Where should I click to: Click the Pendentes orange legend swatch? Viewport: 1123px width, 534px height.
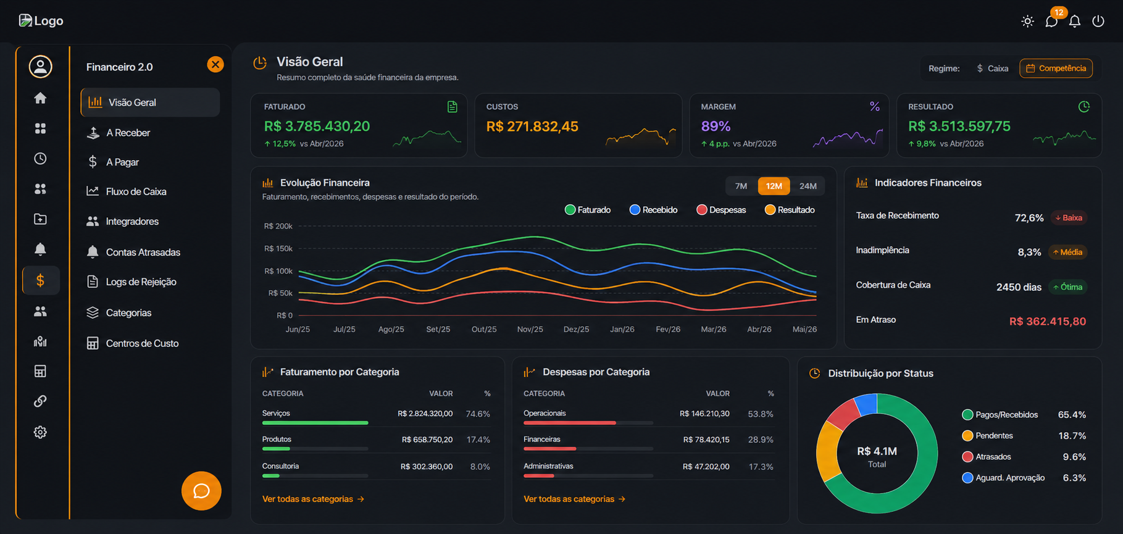(967, 436)
